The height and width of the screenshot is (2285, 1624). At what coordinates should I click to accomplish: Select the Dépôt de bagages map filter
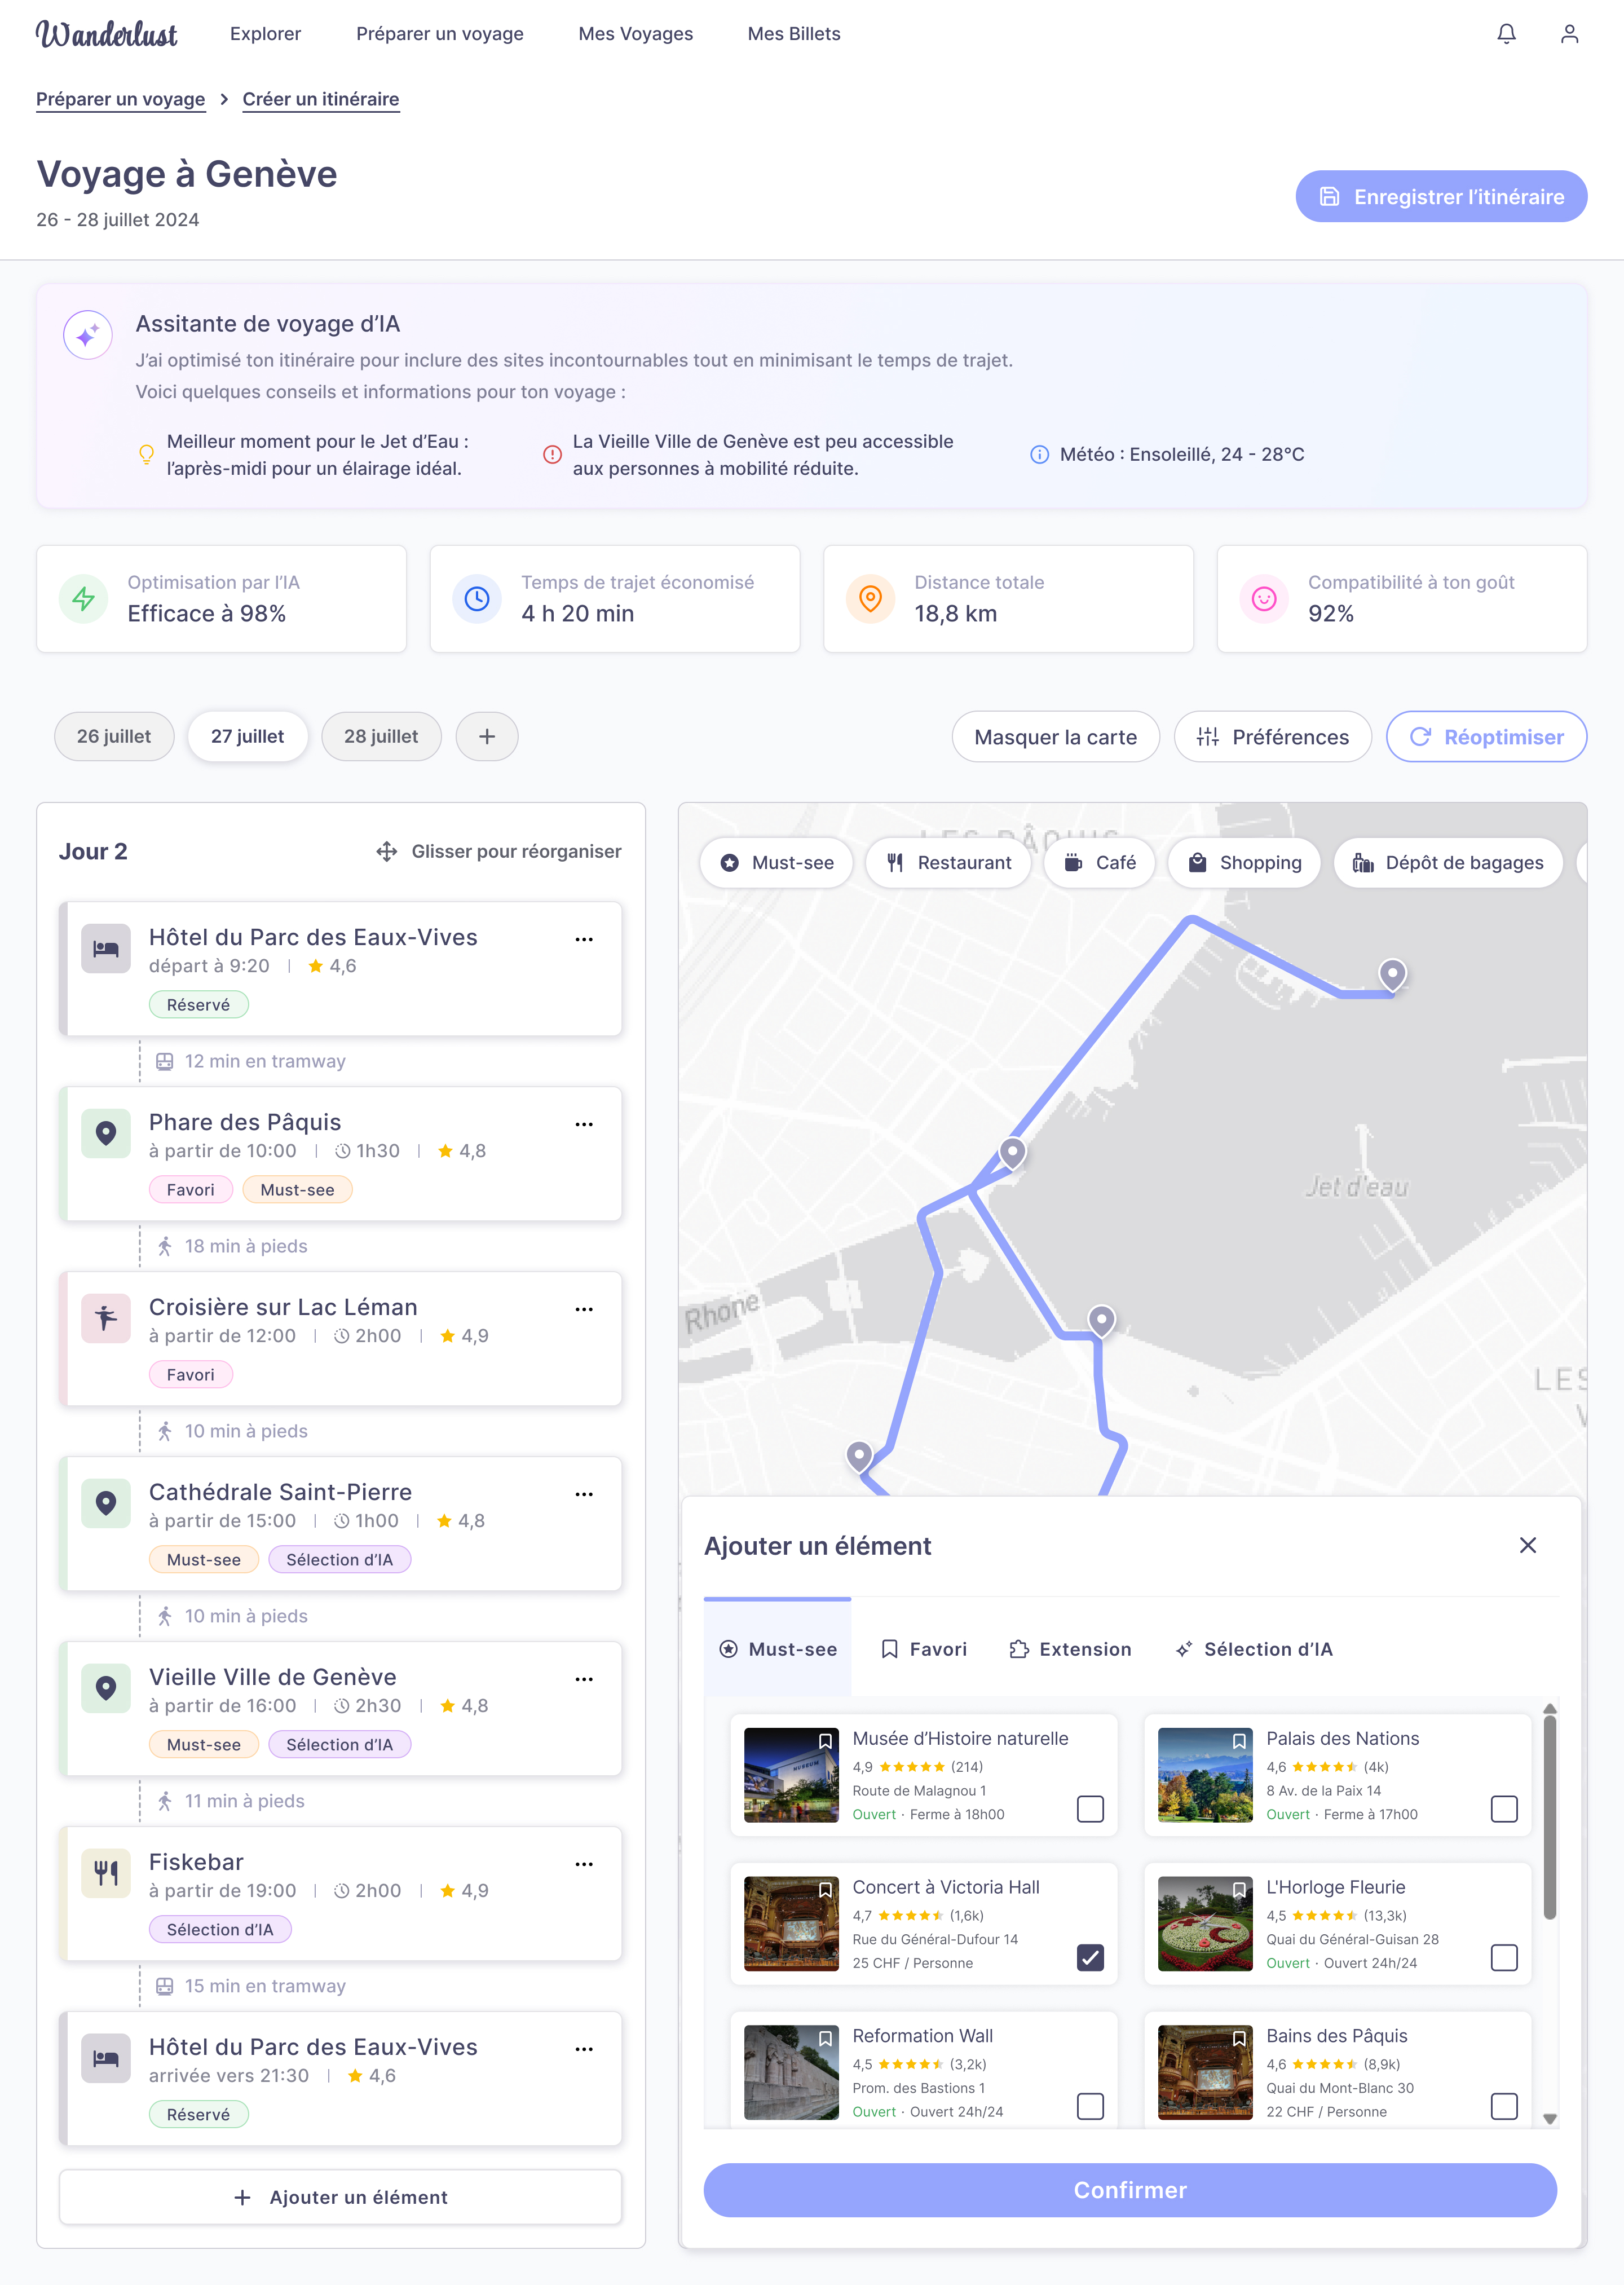[1449, 862]
